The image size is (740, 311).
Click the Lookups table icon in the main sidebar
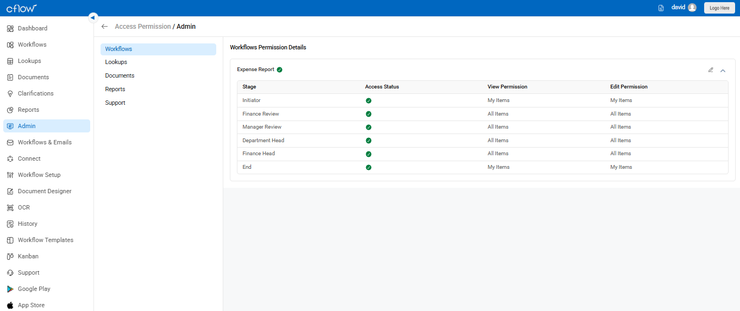(x=10, y=61)
